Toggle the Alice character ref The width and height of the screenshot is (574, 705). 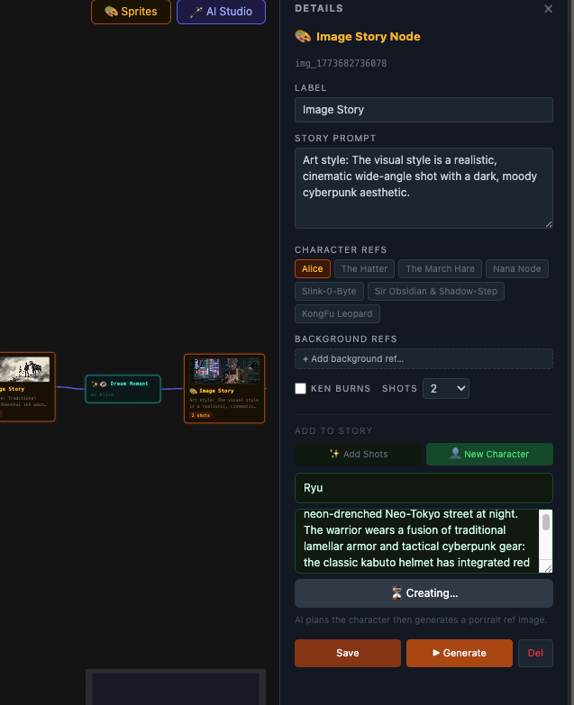[312, 269]
